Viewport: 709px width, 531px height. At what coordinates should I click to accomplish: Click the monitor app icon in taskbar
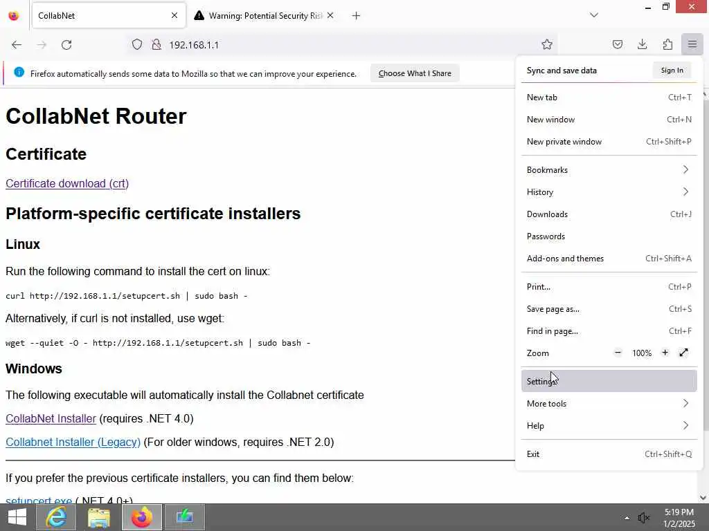pyautogui.click(x=184, y=517)
